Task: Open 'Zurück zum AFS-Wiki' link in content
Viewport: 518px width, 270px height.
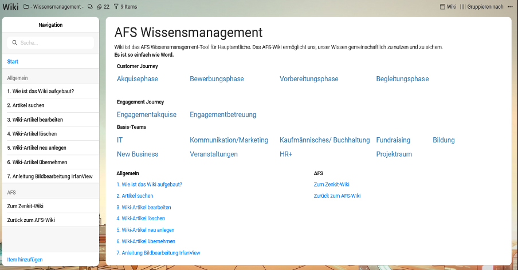Action: (x=337, y=196)
